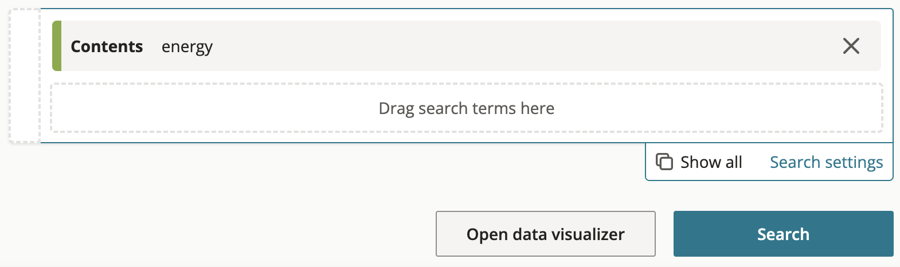Viewport: 900px width, 267px height.
Task: Click the Drag search terms here zone
Action: (x=466, y=108)
